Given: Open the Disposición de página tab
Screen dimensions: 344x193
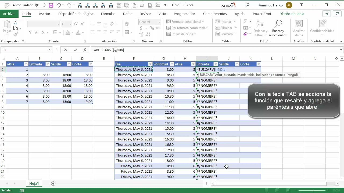Looking at the screenshot, I should [76, 14].
